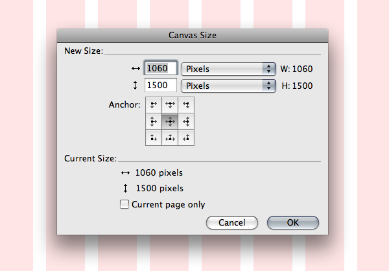This screenshot has width=389, height=271.
Task: Click the W: 1060 readout
Action: coord(296,69)
